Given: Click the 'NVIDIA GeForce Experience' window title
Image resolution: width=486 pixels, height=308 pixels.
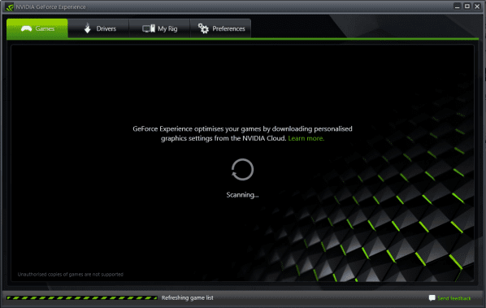Looking at the screenshot, I should tap(50, 7).
